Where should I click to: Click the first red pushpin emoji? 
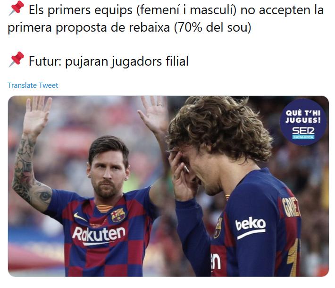coord(17,8)
